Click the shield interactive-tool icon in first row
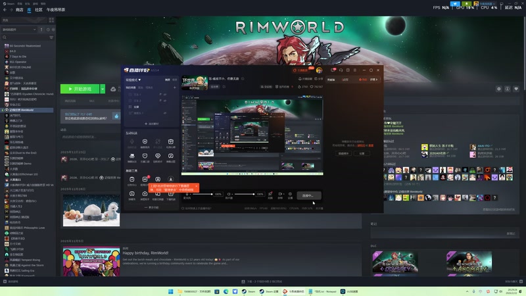This screenshot has width=526, height=296. click(145, 143)
